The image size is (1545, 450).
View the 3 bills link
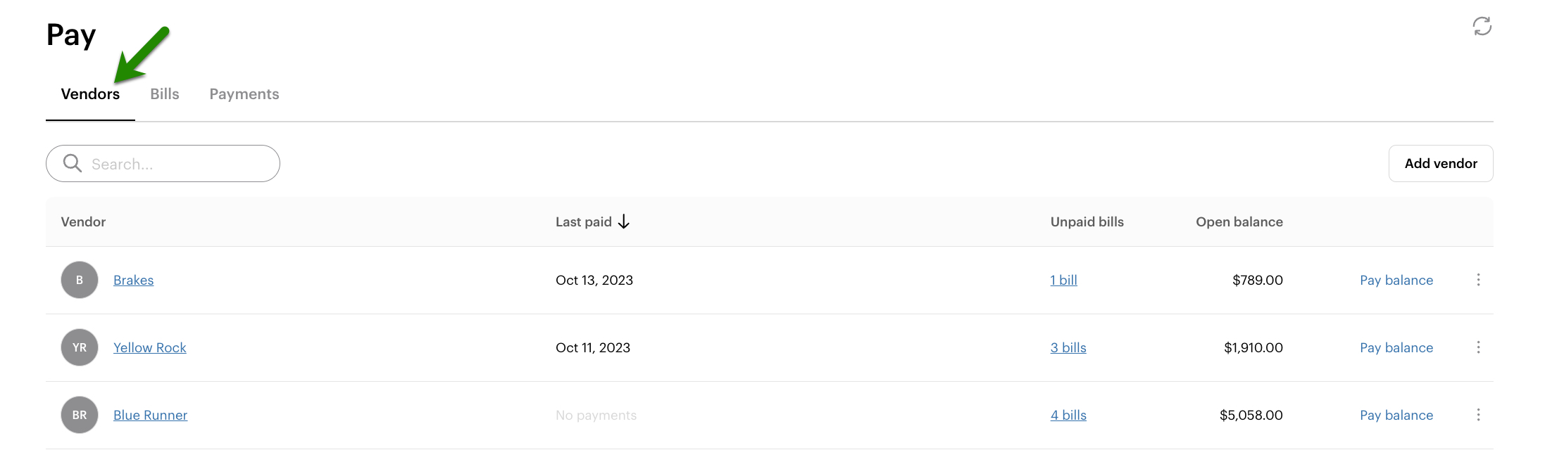1068,347
